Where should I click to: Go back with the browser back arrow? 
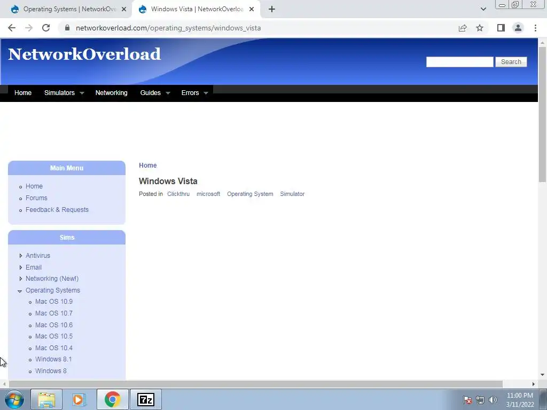point(12,28)
